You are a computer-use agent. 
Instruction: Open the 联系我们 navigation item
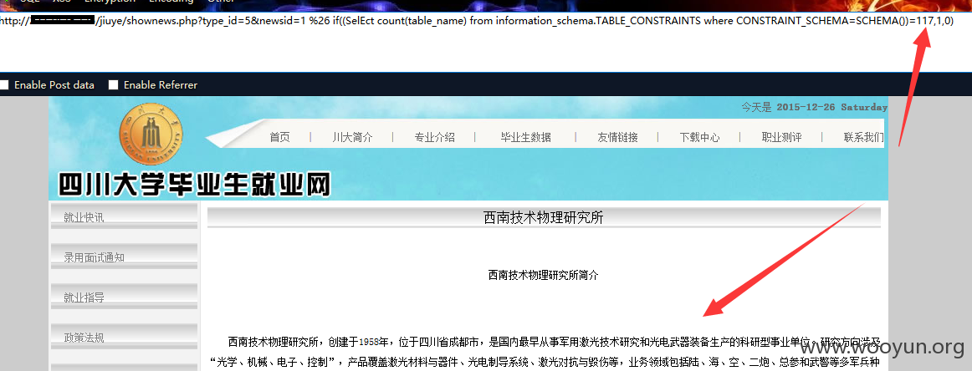click(863, 138)
